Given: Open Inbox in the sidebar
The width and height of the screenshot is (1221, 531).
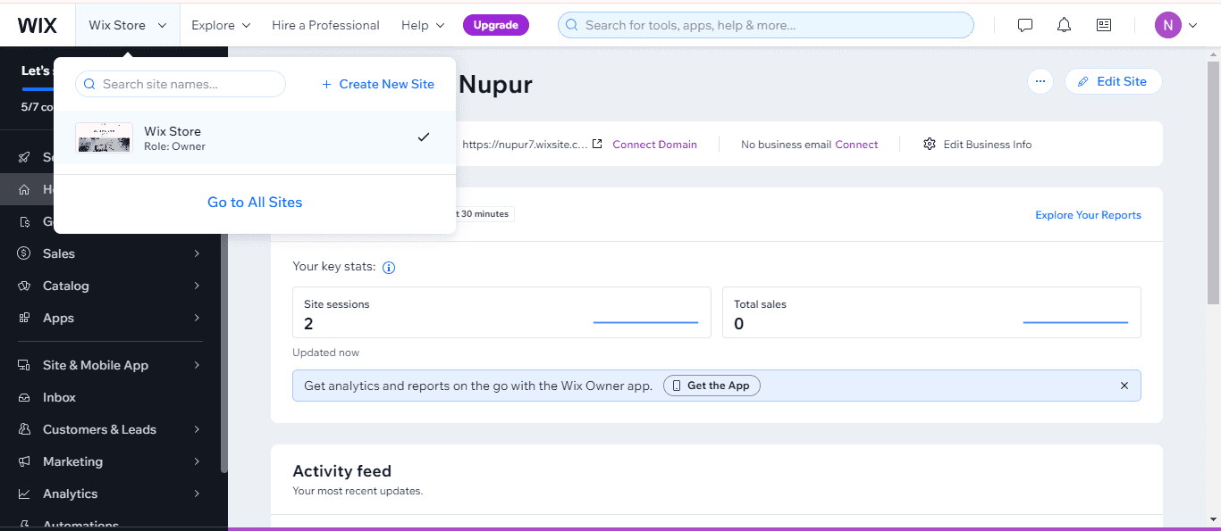Looking at the screenshot, I should pos(59,397).
